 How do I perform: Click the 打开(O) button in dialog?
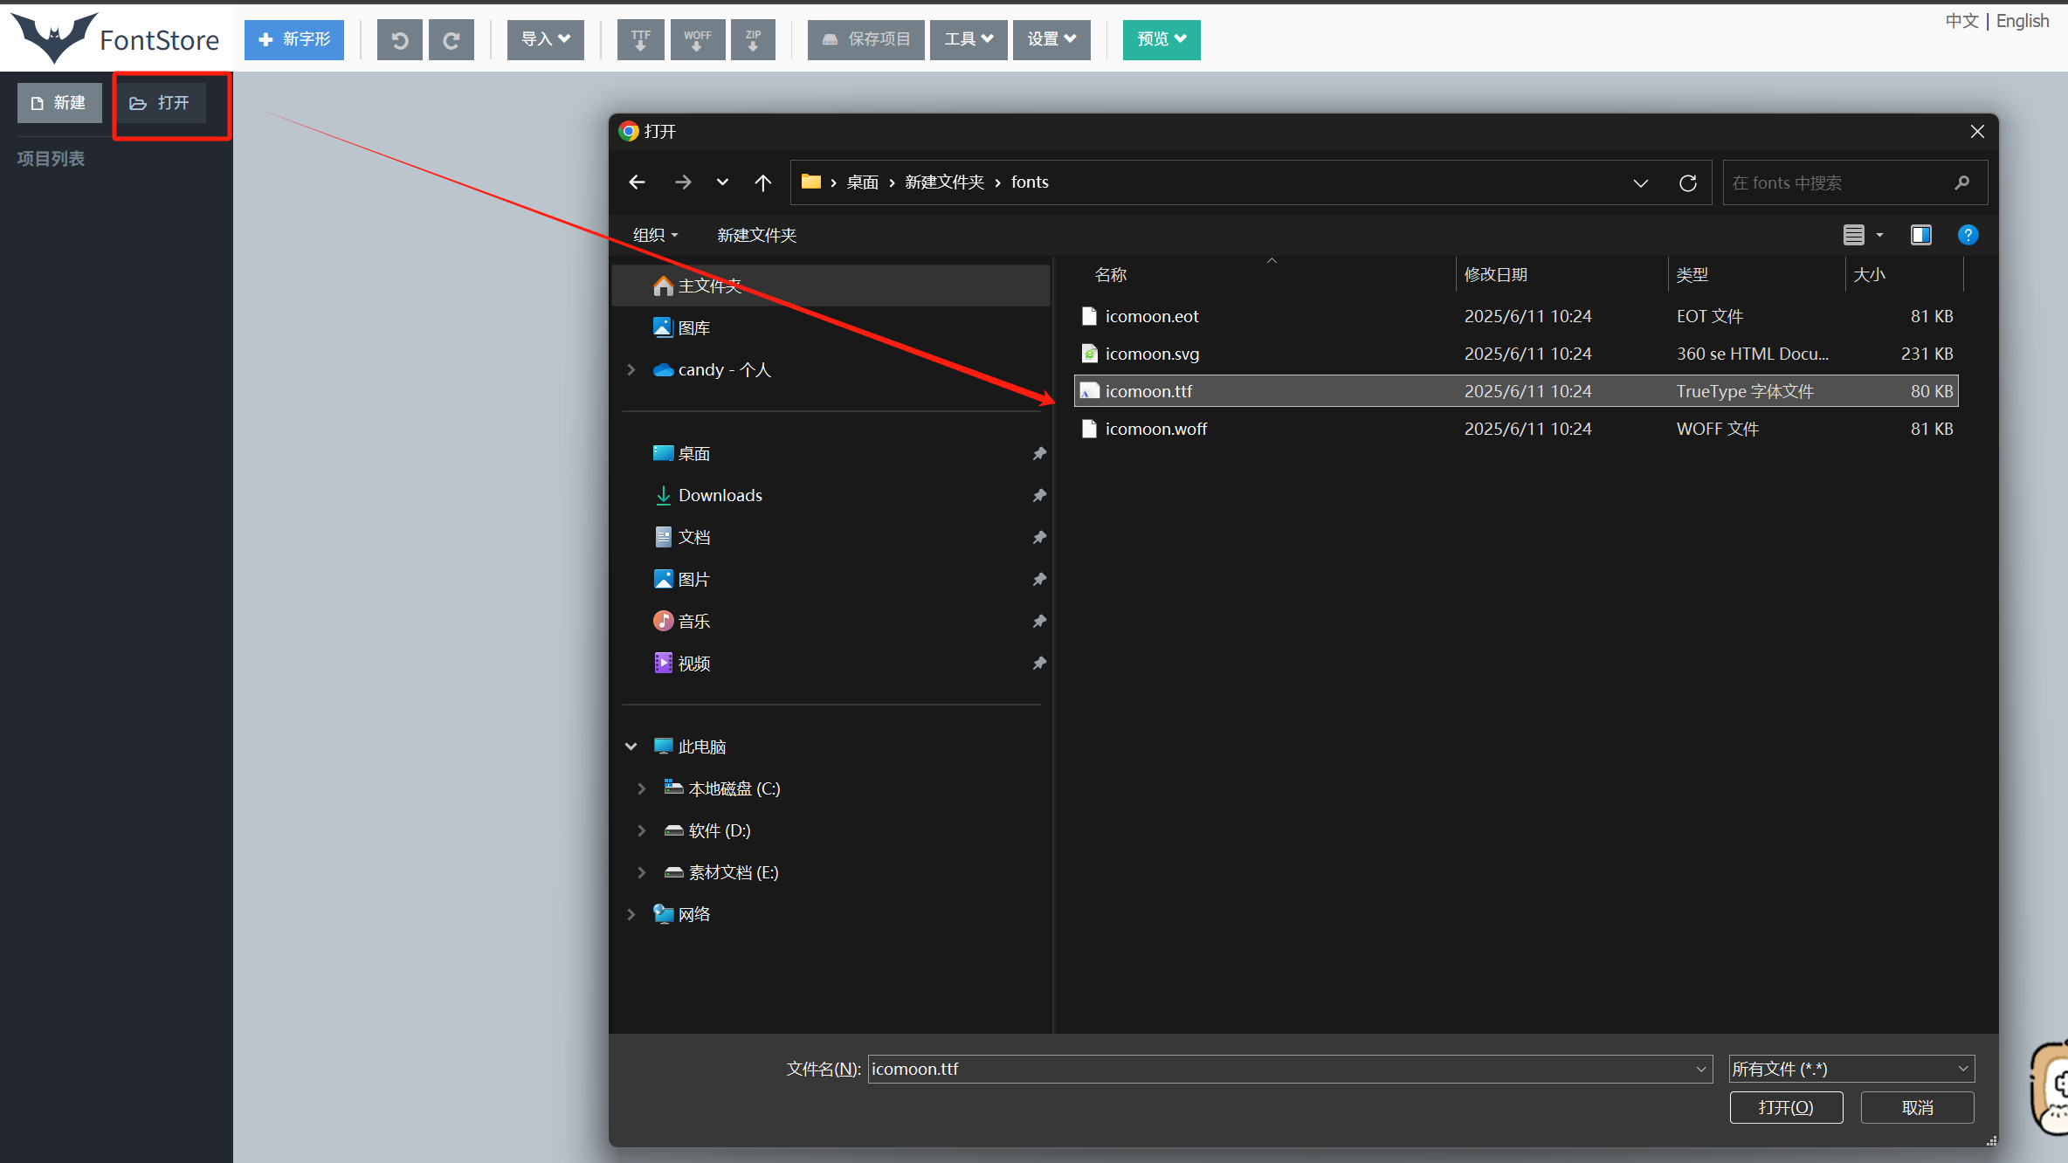(x=1786, y=1107)
